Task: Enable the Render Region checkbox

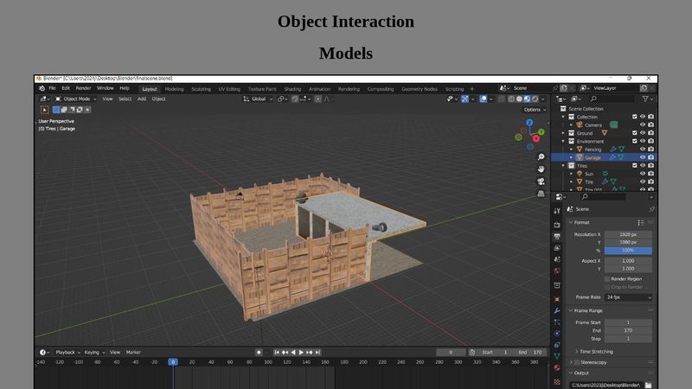Action: tap(607, 279)
